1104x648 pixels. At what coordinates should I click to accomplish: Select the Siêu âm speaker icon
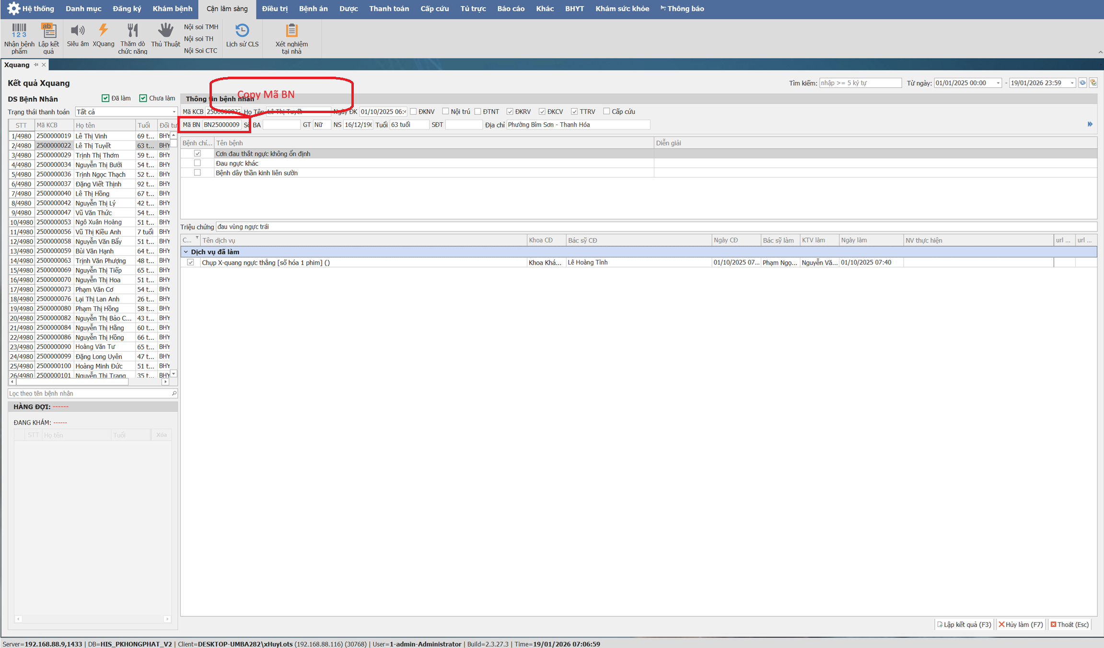[78, 31]
